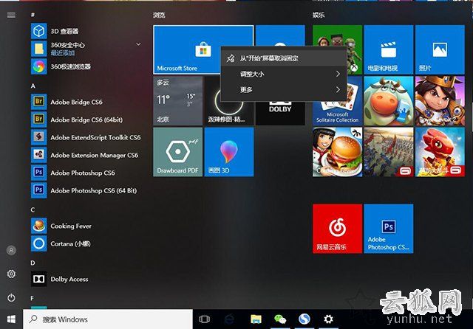Click the A letter header
Screen dimensions: 473x329
pos(33,86)
